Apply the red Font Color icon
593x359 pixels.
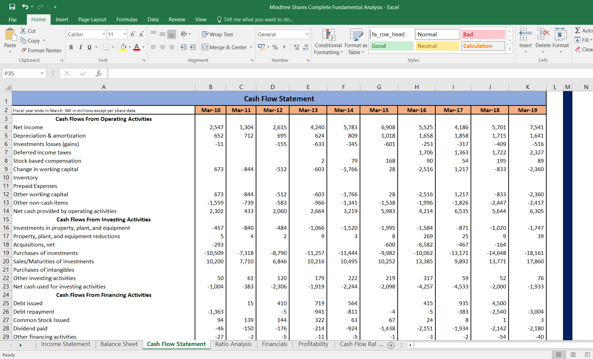137,47
